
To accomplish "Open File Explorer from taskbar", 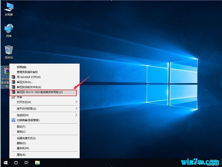I will click(37, 163).
